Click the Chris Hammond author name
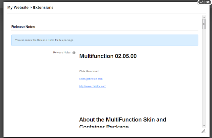Viewport: 212px width, 138px height. [89, 71]
